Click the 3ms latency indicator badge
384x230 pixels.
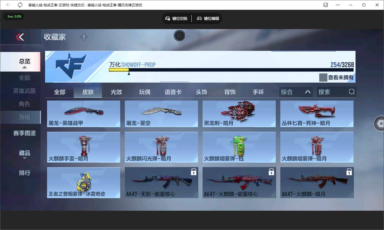[x=14, y=16]
